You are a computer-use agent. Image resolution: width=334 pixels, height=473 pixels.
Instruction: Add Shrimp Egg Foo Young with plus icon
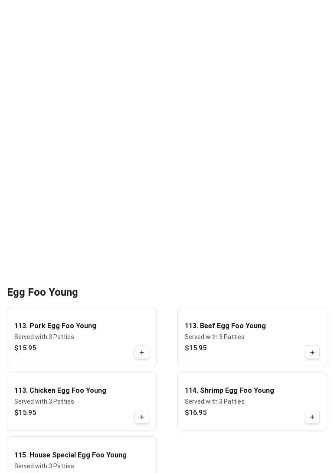point(312,417)
